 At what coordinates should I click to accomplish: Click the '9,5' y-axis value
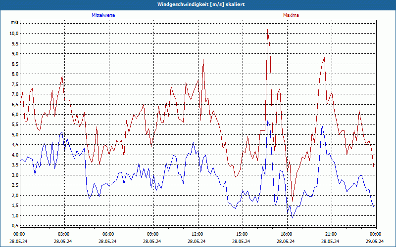(15, 43)
